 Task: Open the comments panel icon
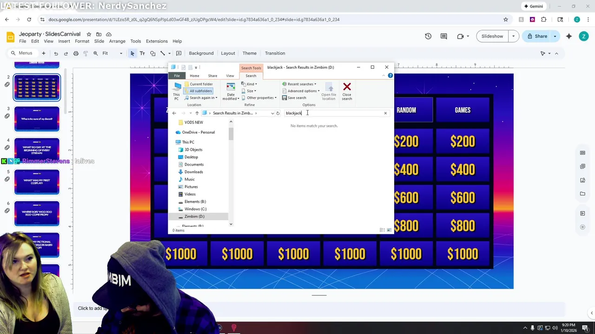pyautogui.click(x=443, y=36)
